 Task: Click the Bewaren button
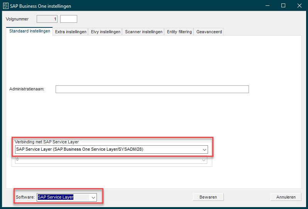pos(208,197)
